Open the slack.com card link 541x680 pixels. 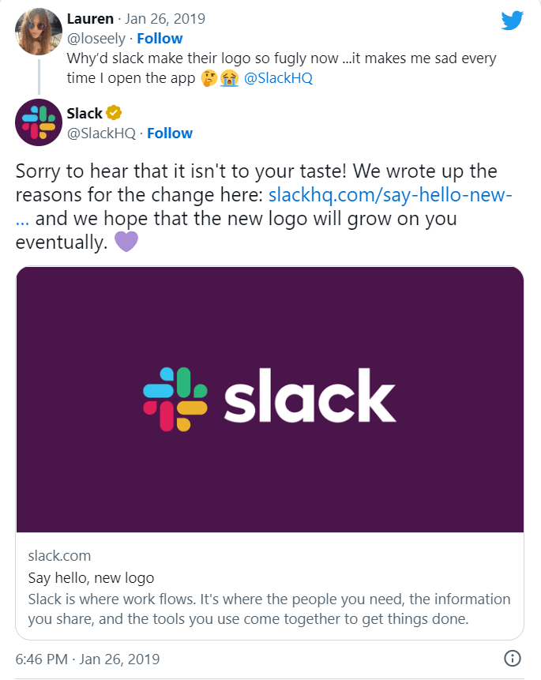tap(62, 555)
